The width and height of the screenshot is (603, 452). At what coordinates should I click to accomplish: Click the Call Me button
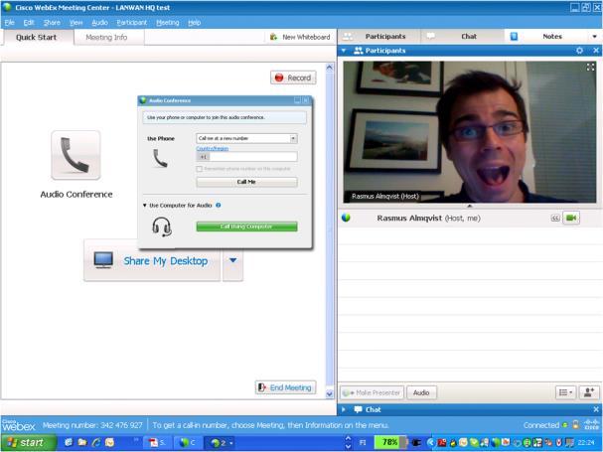click(x=246, y=182)
